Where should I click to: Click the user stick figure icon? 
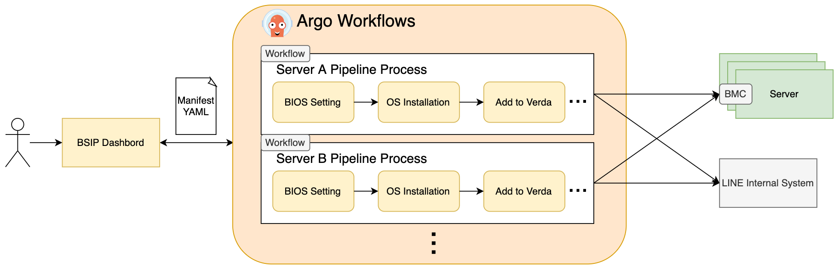[17, 142]
